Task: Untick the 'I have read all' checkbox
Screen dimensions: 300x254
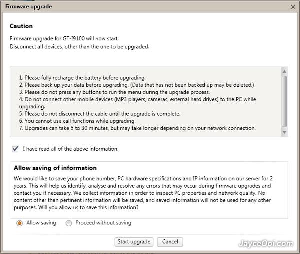Action: coord(15,149)
